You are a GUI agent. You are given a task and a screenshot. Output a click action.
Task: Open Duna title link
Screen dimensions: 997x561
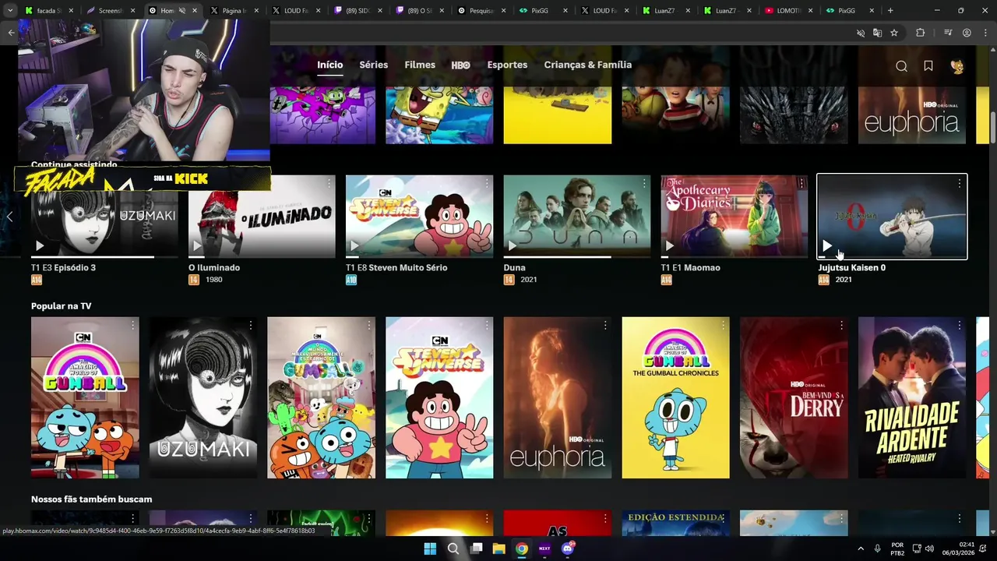pos(514,267)
